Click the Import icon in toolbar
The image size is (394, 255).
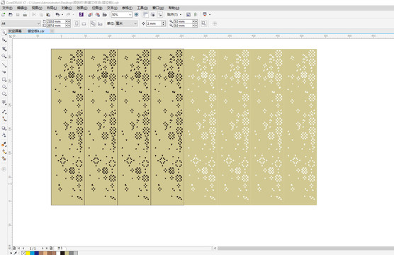click(91, 15)
